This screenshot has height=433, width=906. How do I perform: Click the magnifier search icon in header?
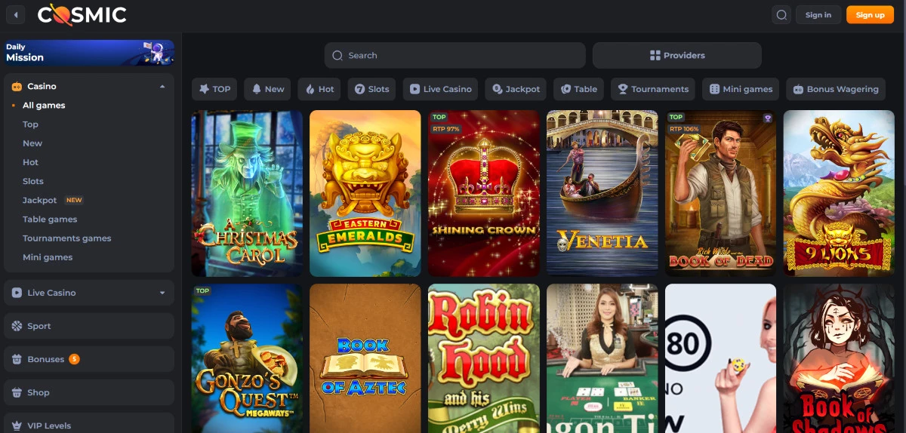781,15
